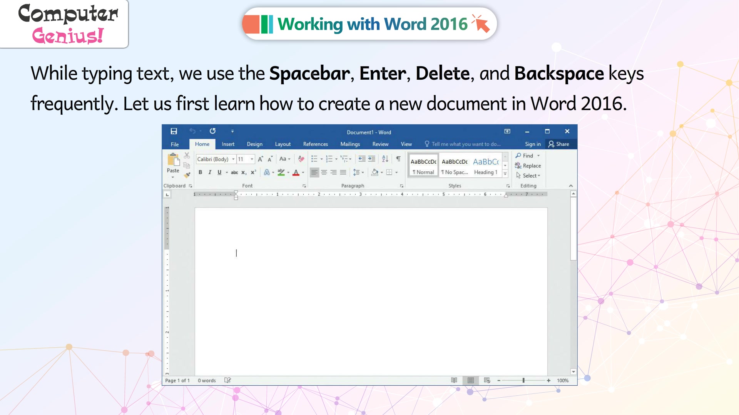Apply the text highlight color
This screenshot has height=415, width=739.
click(281, 172)
